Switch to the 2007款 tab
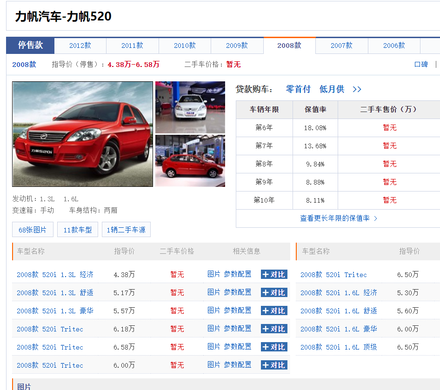Image resolution: width=440 pixels, height=390 pixels. (x=341, y=46)
